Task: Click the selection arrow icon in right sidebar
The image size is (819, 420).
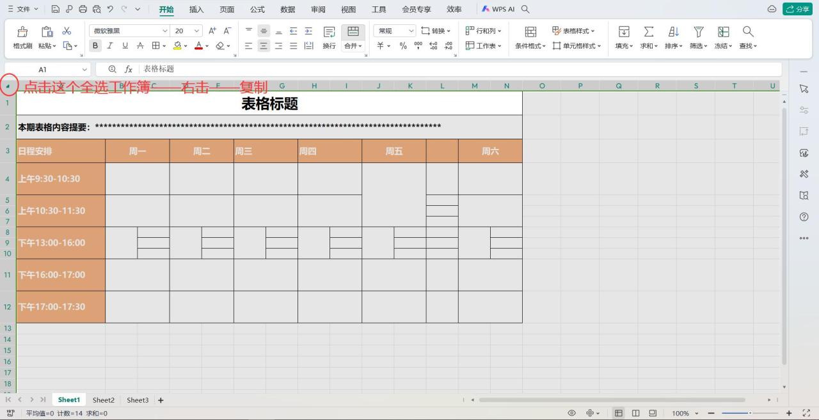Action: [x=804, y=89]
